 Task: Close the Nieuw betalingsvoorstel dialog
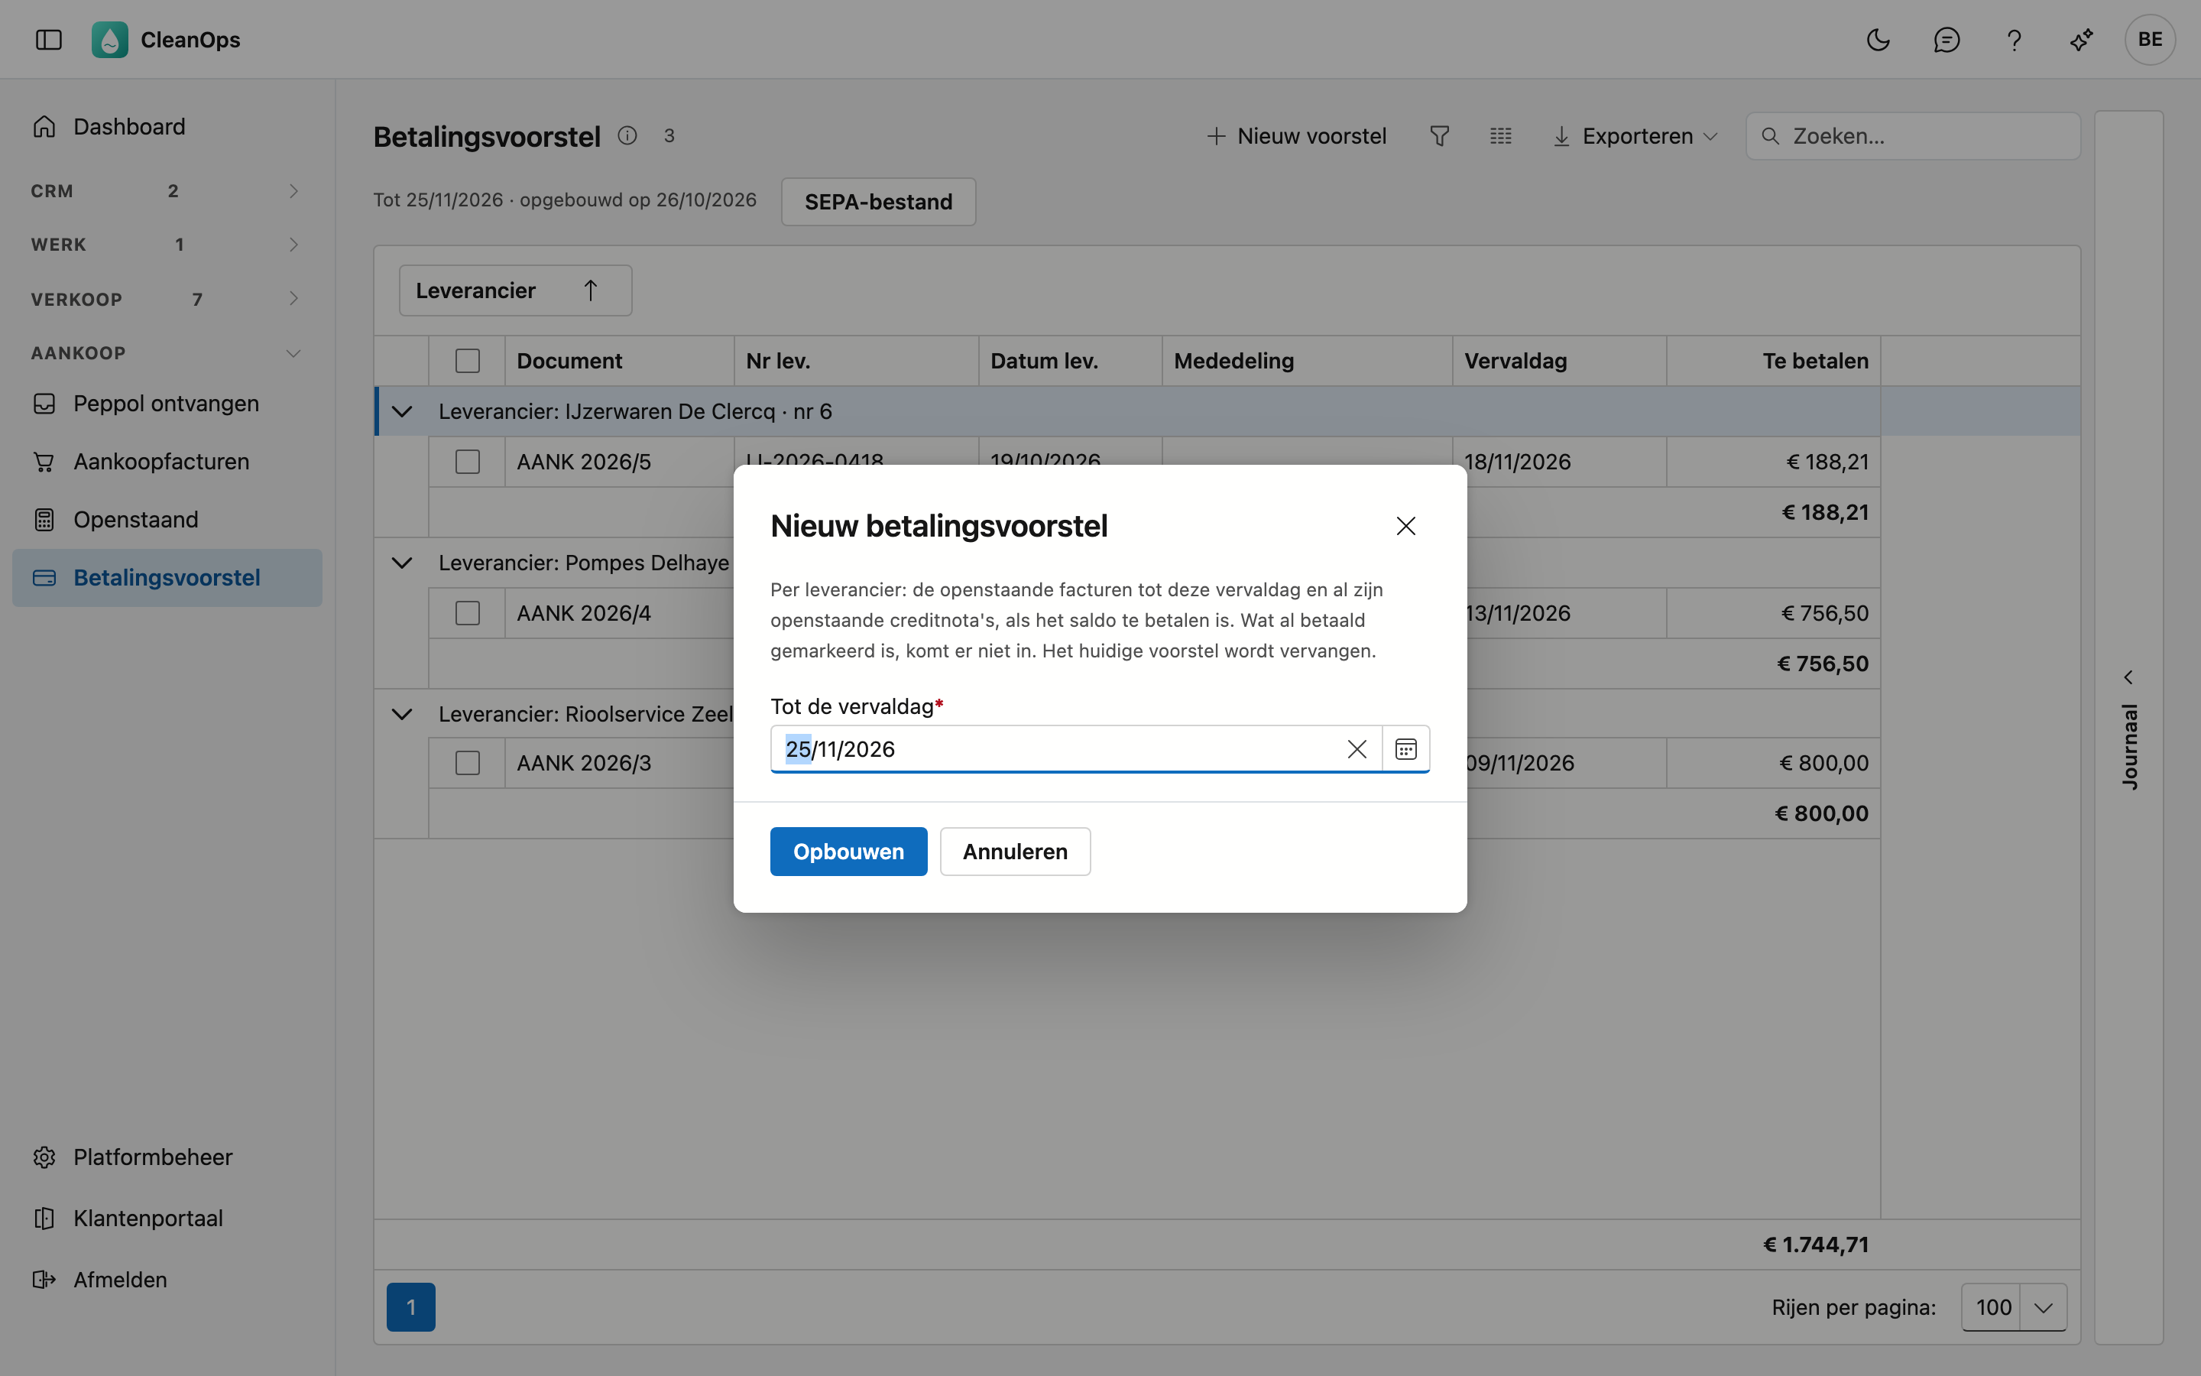point(1406,526)
